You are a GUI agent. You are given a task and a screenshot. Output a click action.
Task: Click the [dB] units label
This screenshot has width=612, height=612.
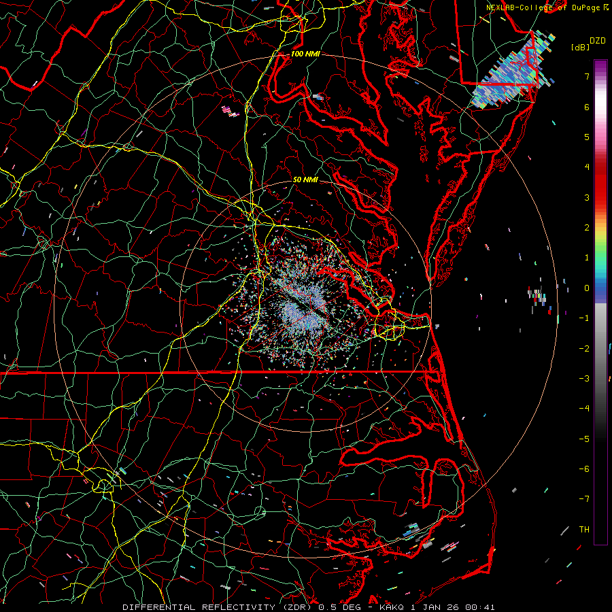[x=579, y=47]
